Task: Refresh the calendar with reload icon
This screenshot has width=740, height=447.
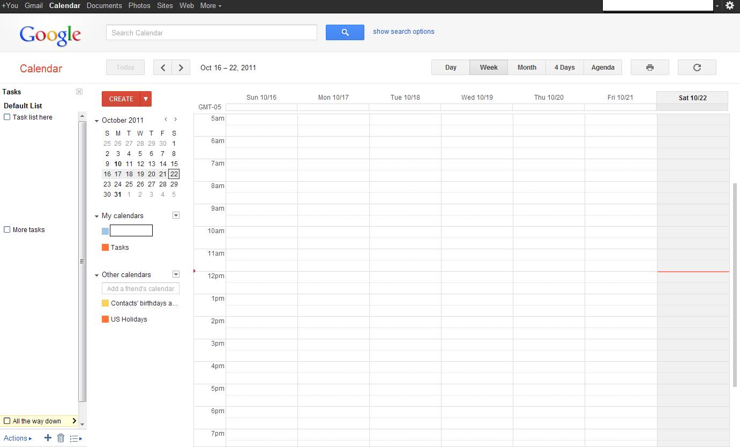Action: point(697,68)
